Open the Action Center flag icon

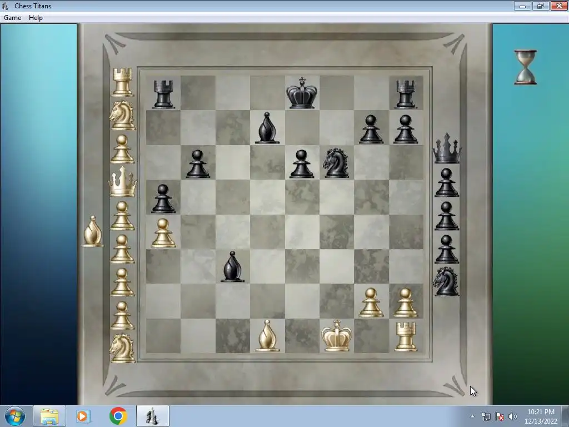point(500,416)
